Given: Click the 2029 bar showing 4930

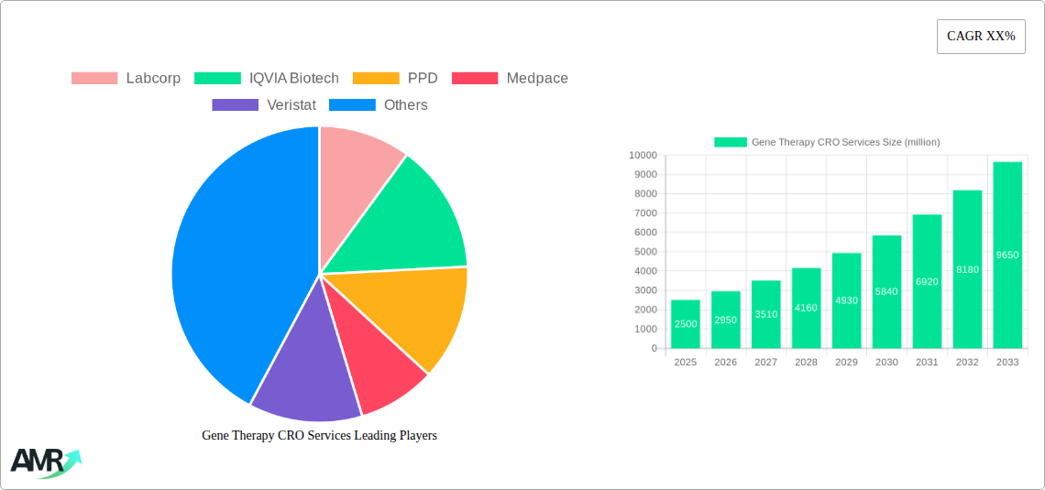Looking at the screenshot, I should [846, 300].
